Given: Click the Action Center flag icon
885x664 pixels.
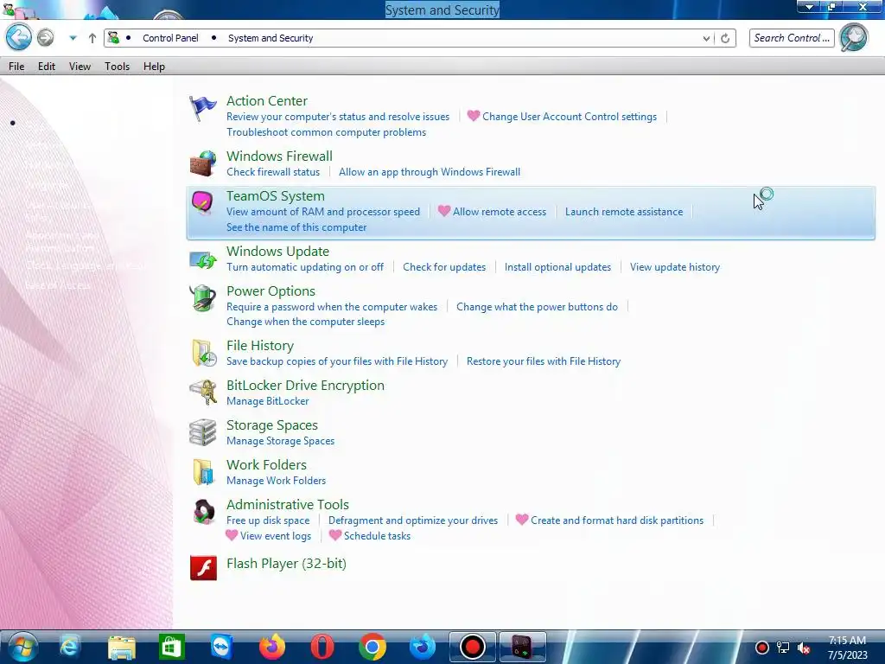Looking at the screenshot, I should point(202,108).
